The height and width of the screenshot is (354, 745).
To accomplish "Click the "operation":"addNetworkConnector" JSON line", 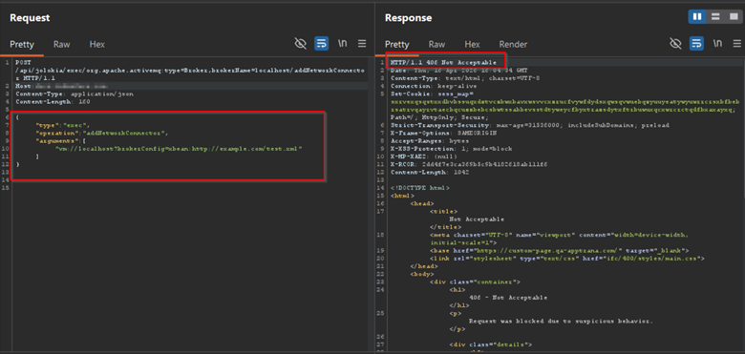I will coord(102,133).
